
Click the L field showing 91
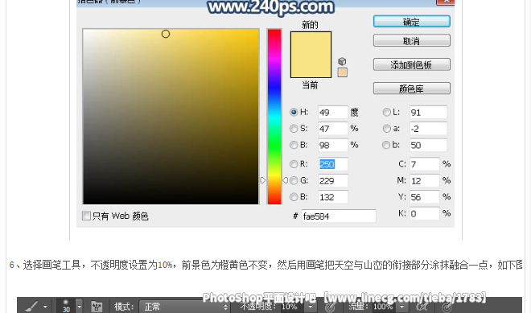point(428,112)
